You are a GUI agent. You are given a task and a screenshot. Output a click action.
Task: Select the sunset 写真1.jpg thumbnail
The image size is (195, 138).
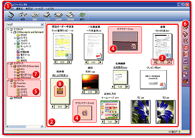(x=90, y=82)
